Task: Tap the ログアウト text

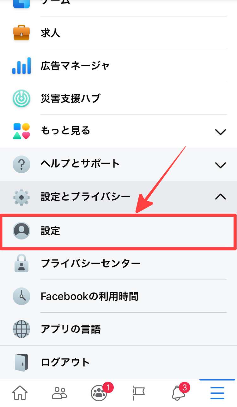Action: pyautogui.click(x=65, y=362)
